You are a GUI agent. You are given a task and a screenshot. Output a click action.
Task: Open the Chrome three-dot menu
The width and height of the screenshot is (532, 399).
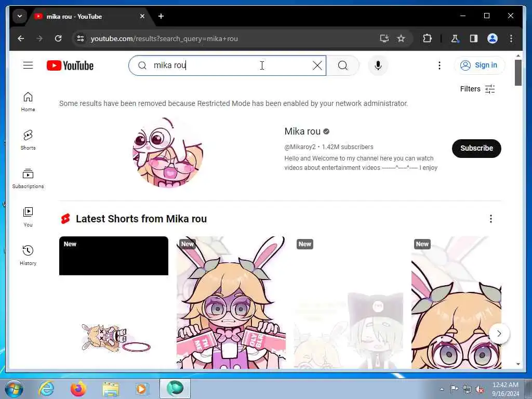511,38
